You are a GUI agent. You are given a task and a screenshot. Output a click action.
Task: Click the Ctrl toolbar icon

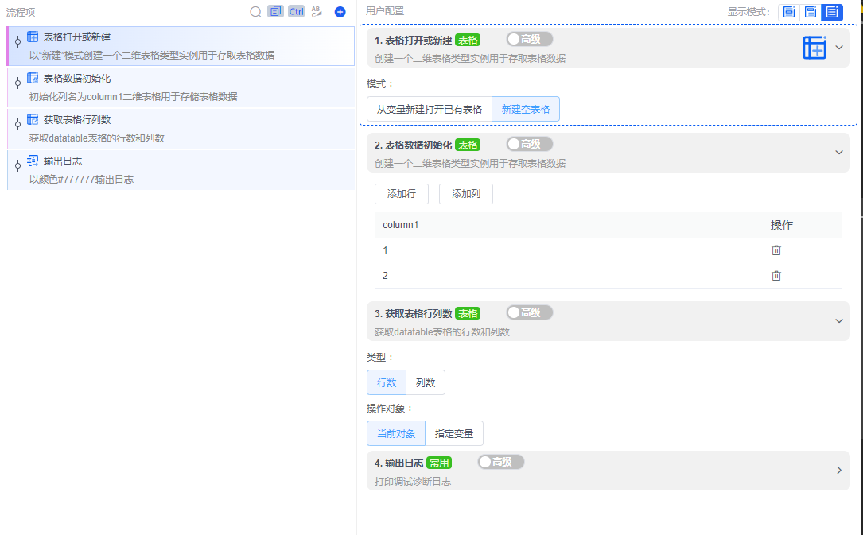click(296, 11)
